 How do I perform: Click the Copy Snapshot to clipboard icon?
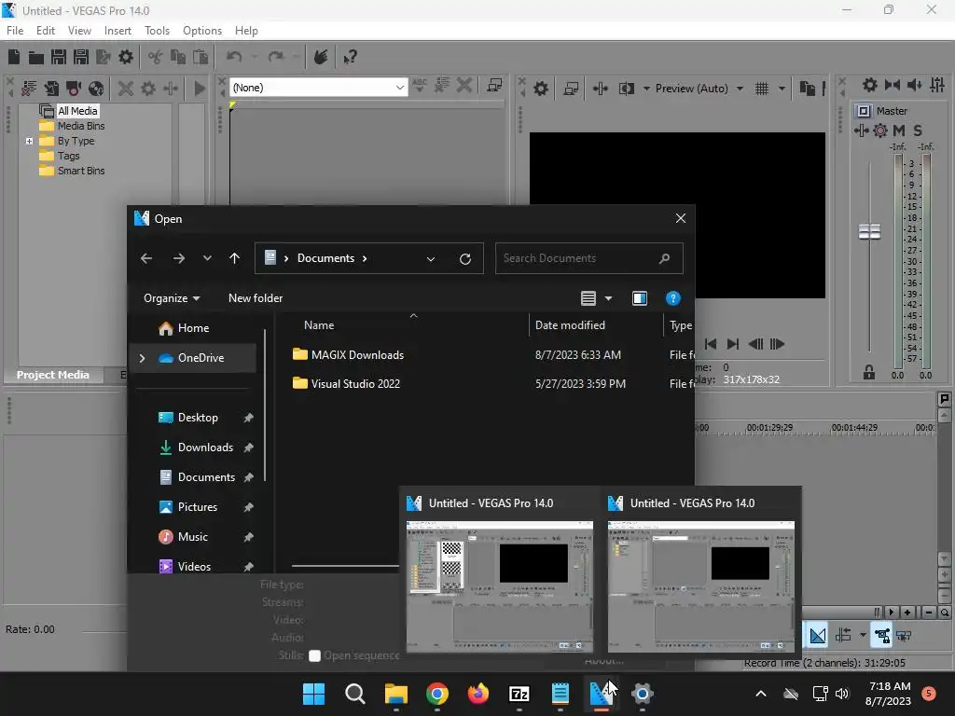coord(807,89)
